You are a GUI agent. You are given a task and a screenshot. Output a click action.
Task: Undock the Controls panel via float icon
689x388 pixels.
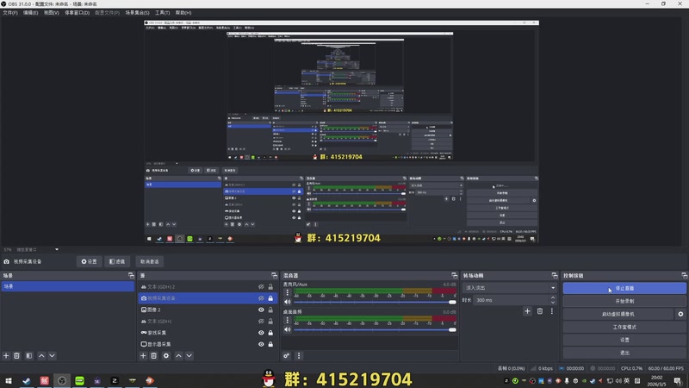coord(684,275)
